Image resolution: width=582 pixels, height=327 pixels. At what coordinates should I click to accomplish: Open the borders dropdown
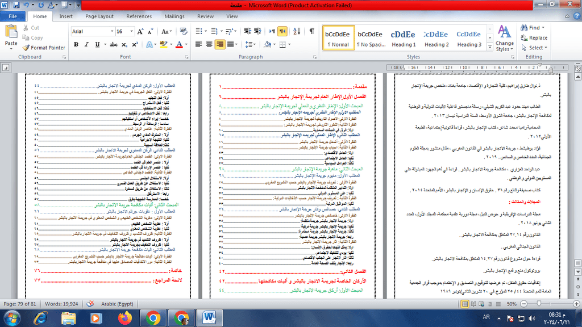[289, 44]
